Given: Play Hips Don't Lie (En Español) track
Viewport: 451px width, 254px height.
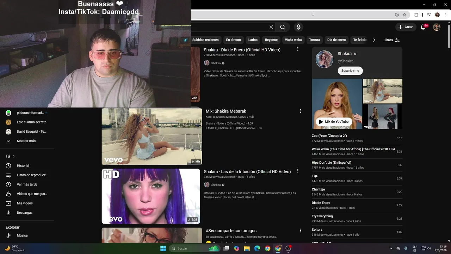Looking at the screenshot, I should click(x=357, y=165).
